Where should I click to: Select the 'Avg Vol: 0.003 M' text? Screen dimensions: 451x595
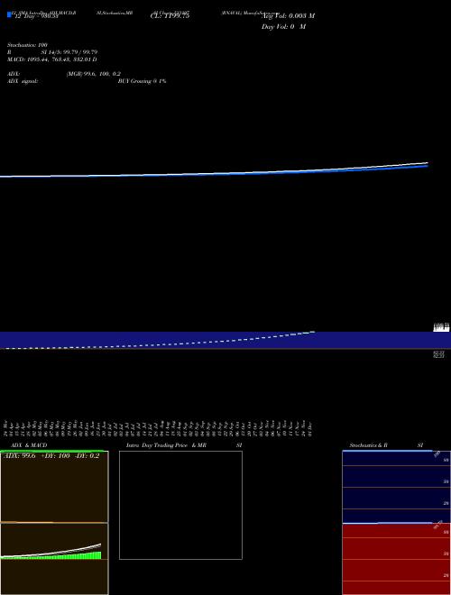coord(288,16)
